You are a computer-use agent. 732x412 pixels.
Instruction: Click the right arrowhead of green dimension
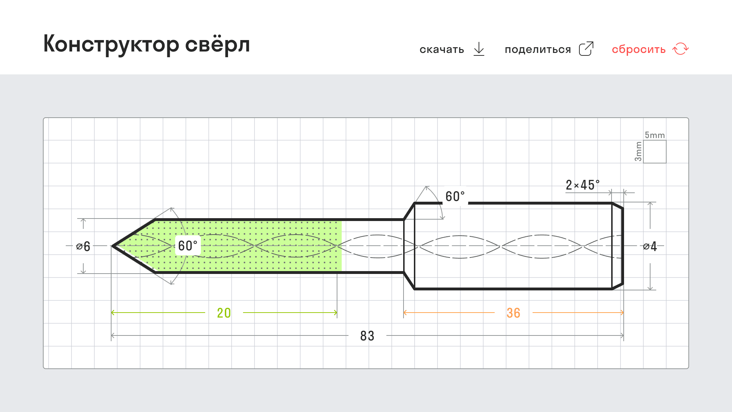[x=335, y=313]
